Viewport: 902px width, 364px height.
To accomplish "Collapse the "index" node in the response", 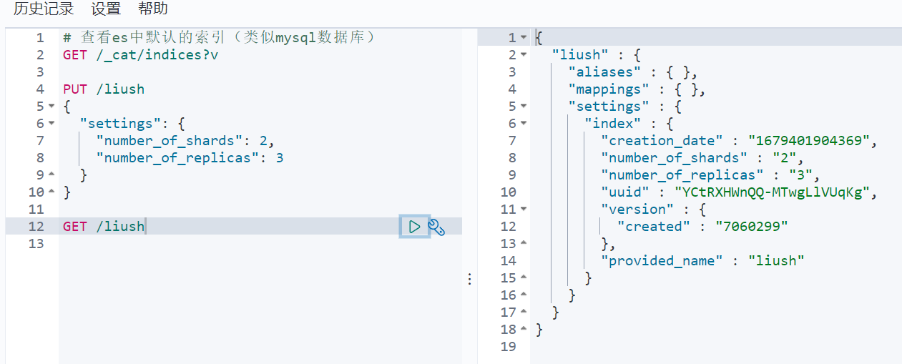I will (x=524, y=124).
